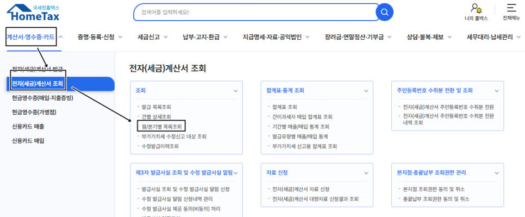
Task: Open 나의 홈택스 user icon
Action: 476,12
